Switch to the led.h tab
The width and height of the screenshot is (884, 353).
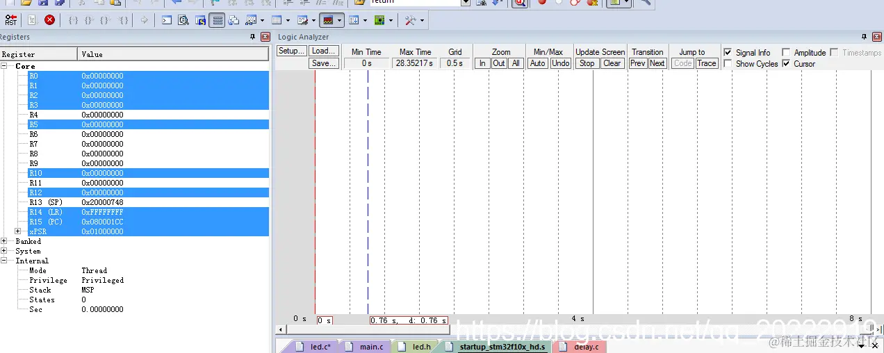(416, 346)
